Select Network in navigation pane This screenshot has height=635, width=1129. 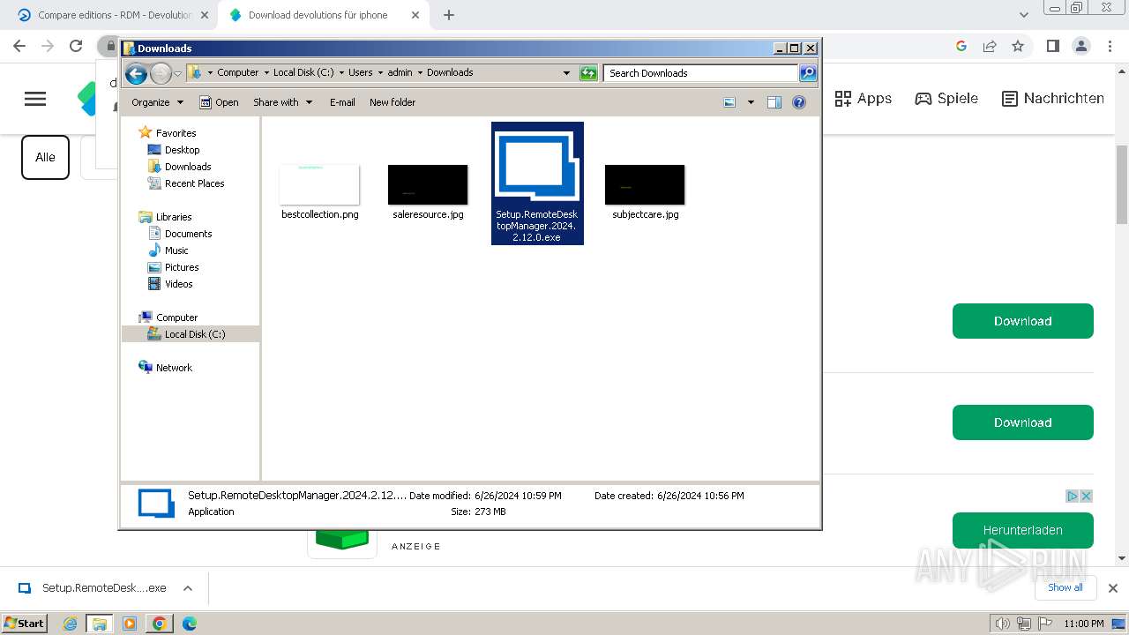click(174, 368)
